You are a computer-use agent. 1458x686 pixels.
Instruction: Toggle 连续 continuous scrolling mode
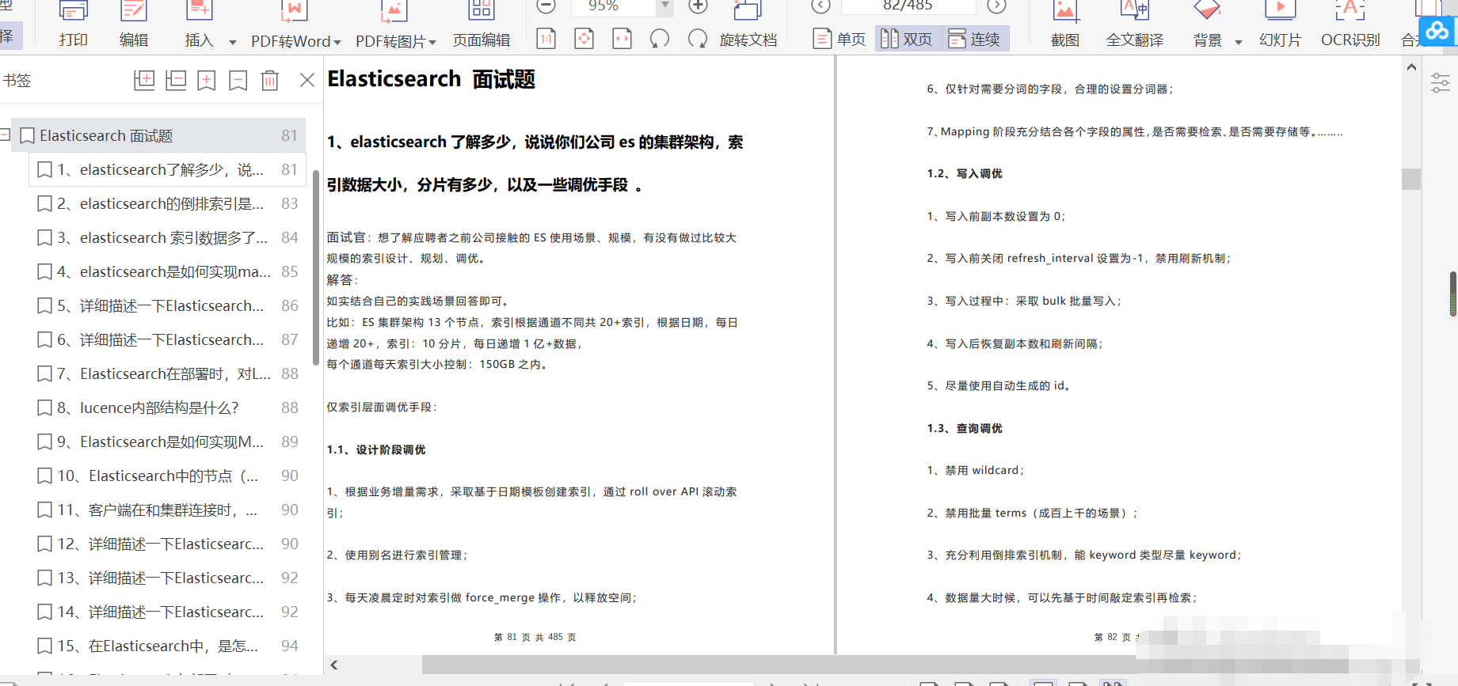[975, 39]
